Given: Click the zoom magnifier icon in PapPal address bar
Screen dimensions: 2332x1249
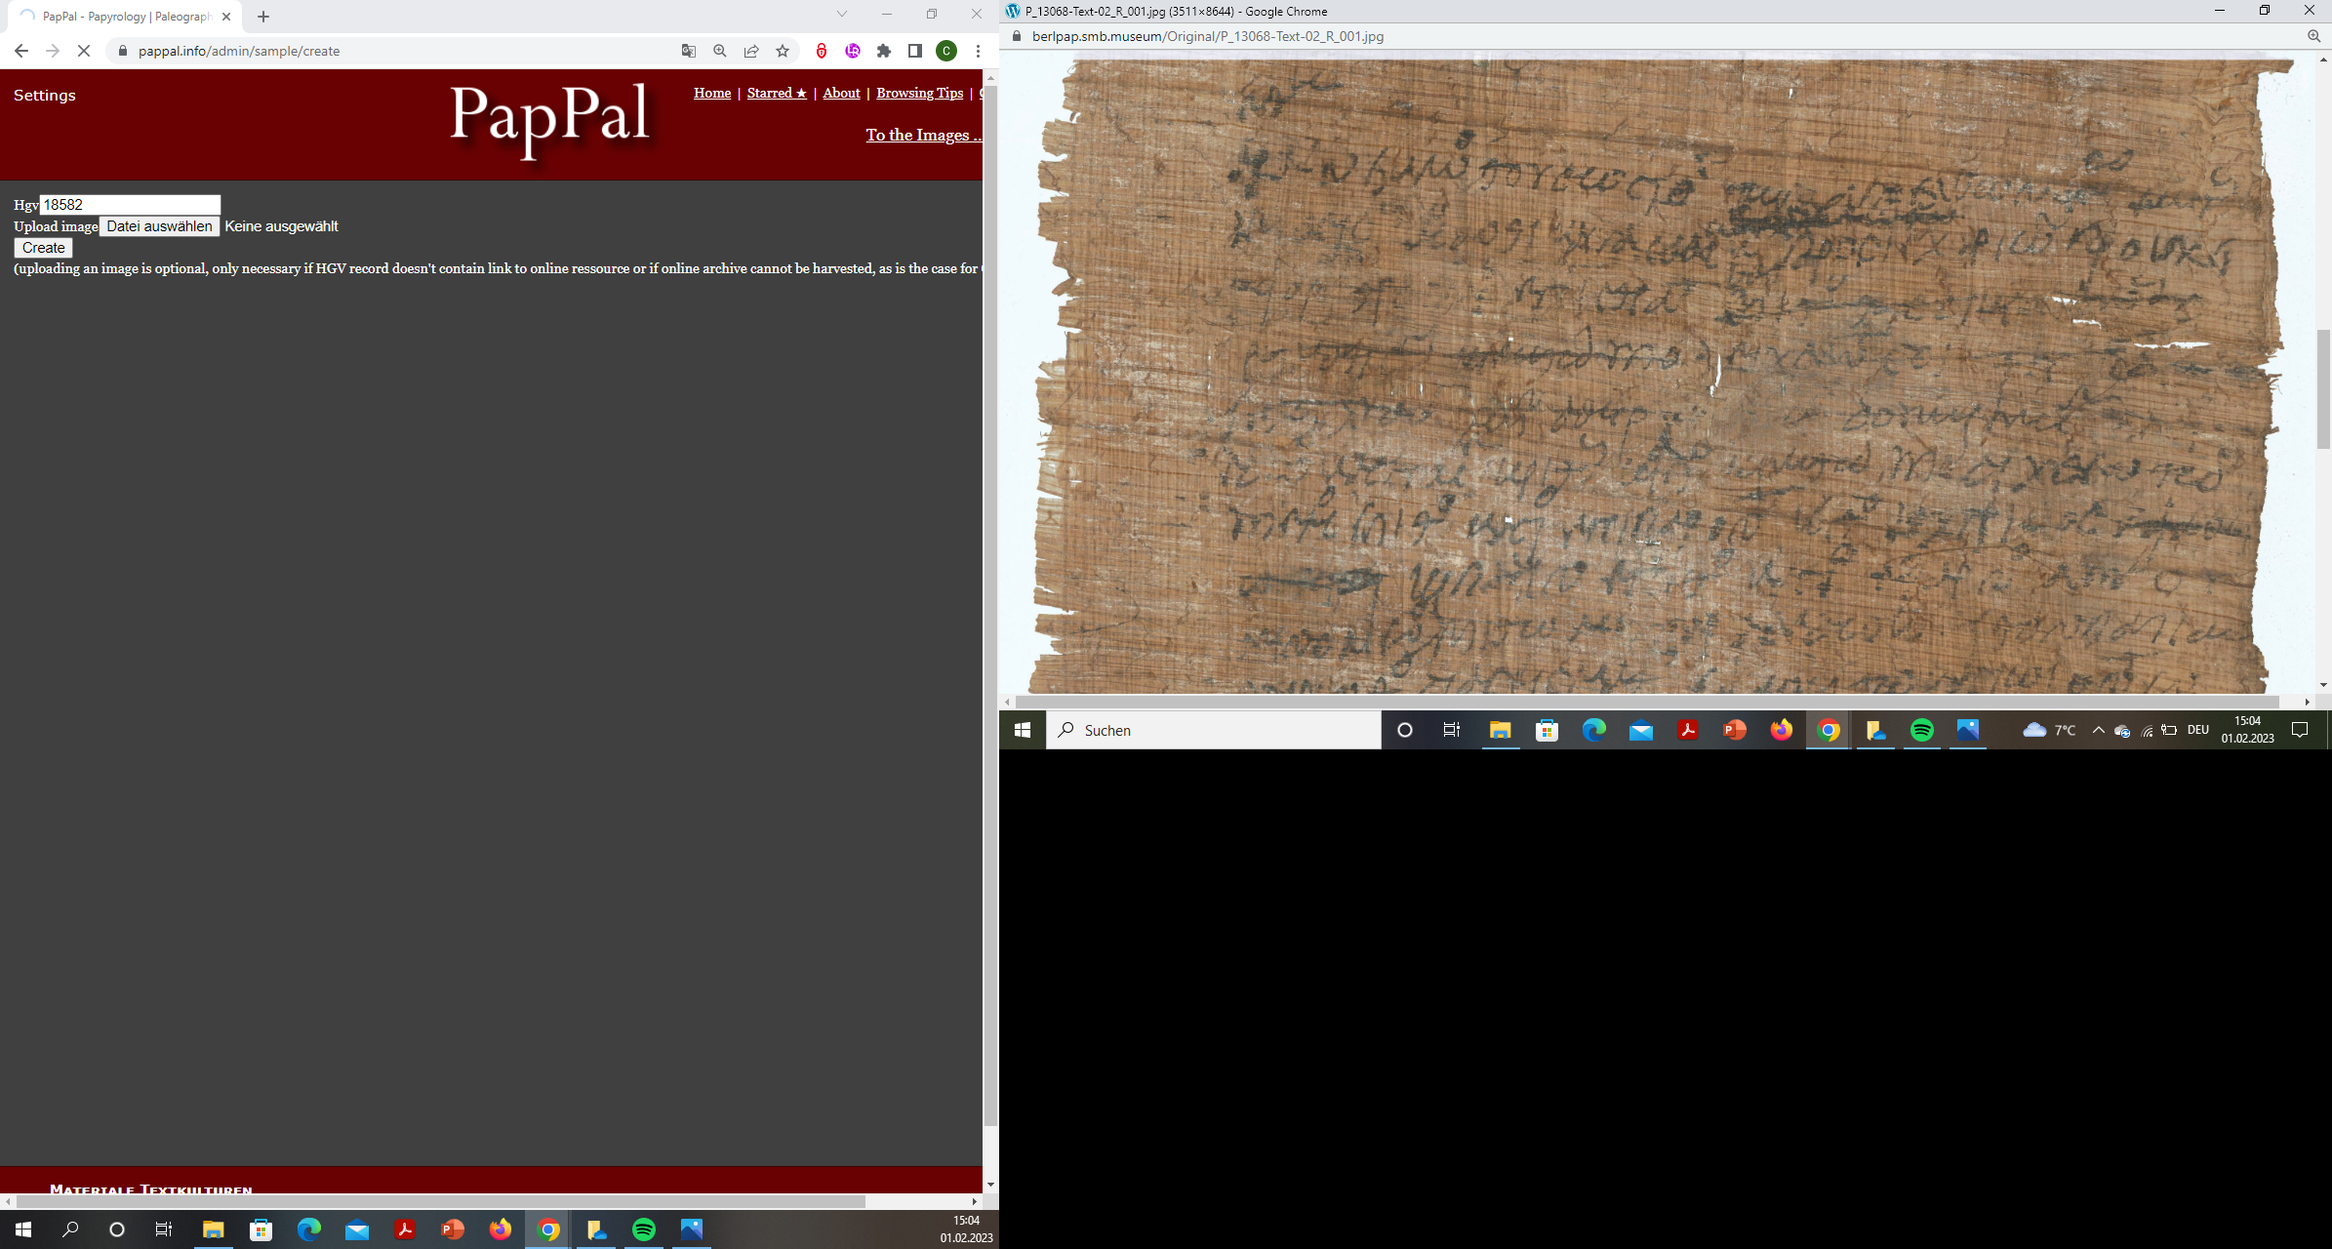Looking at the screenshot, I should (720, 51).
